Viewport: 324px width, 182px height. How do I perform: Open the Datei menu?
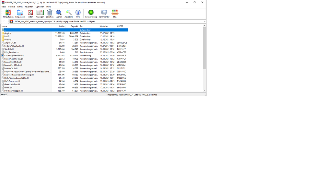click(x=4, y=6)
